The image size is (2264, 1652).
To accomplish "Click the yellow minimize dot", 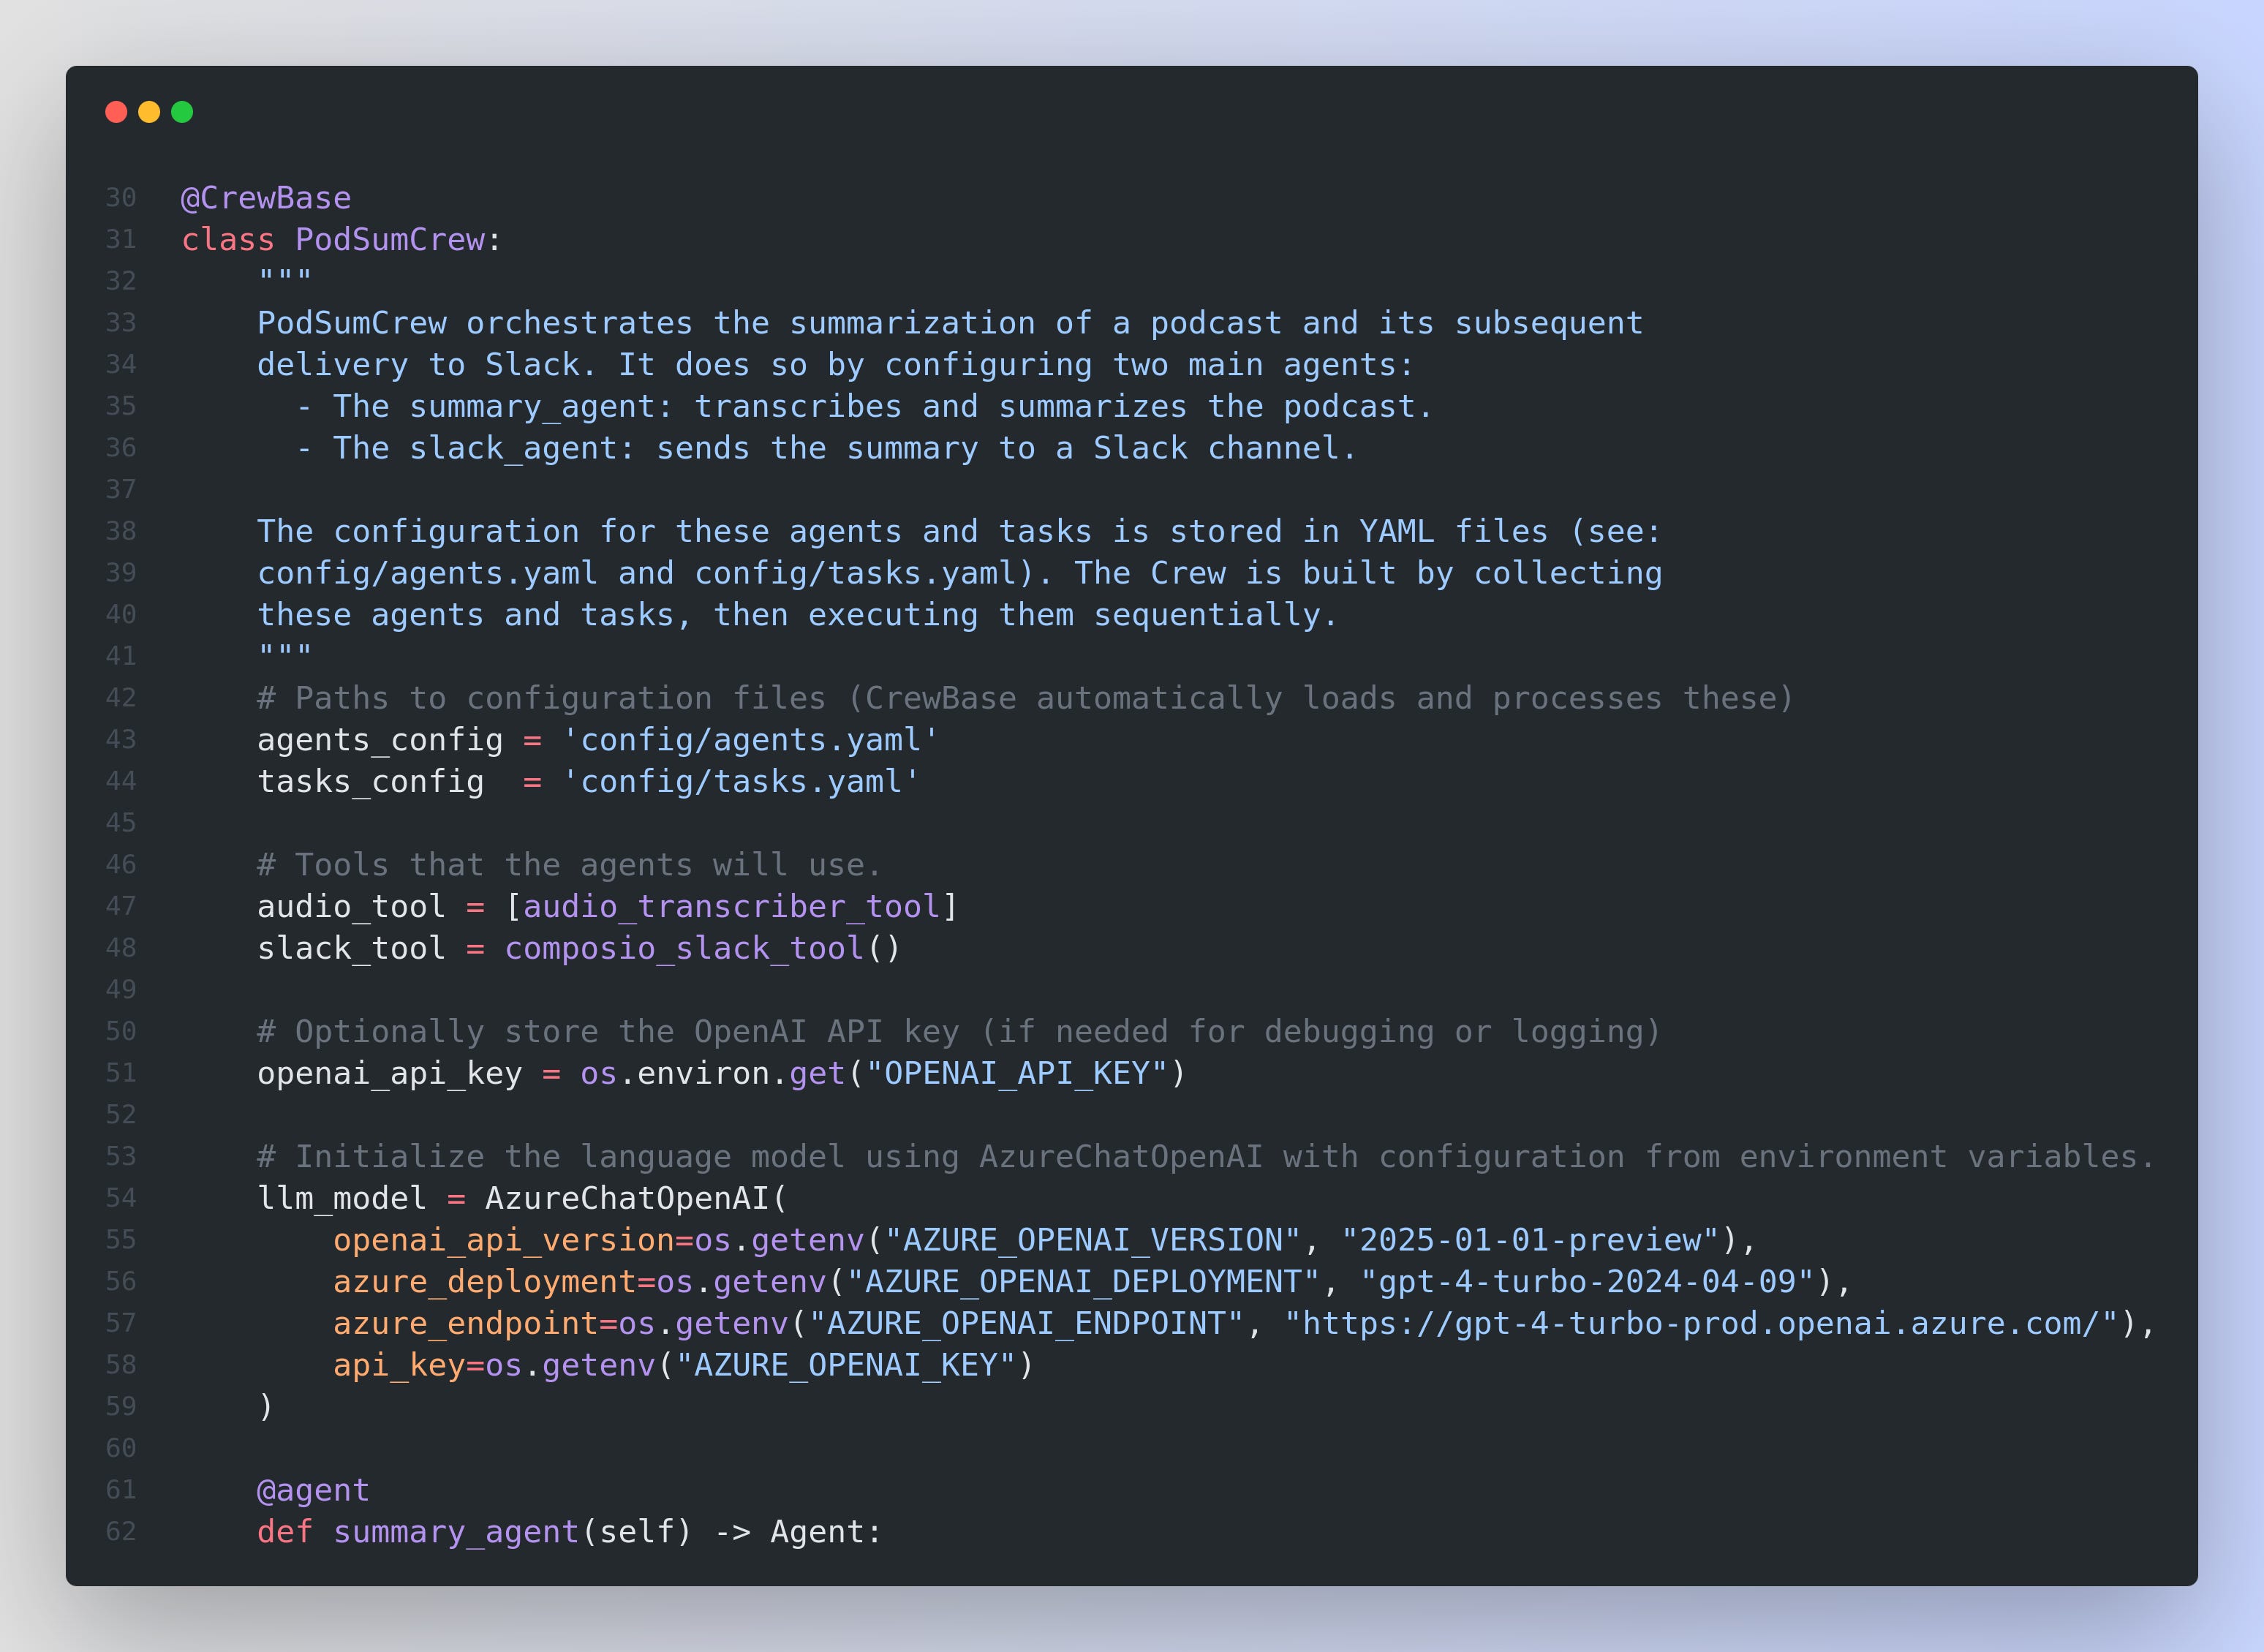I will tap(149, 112).
